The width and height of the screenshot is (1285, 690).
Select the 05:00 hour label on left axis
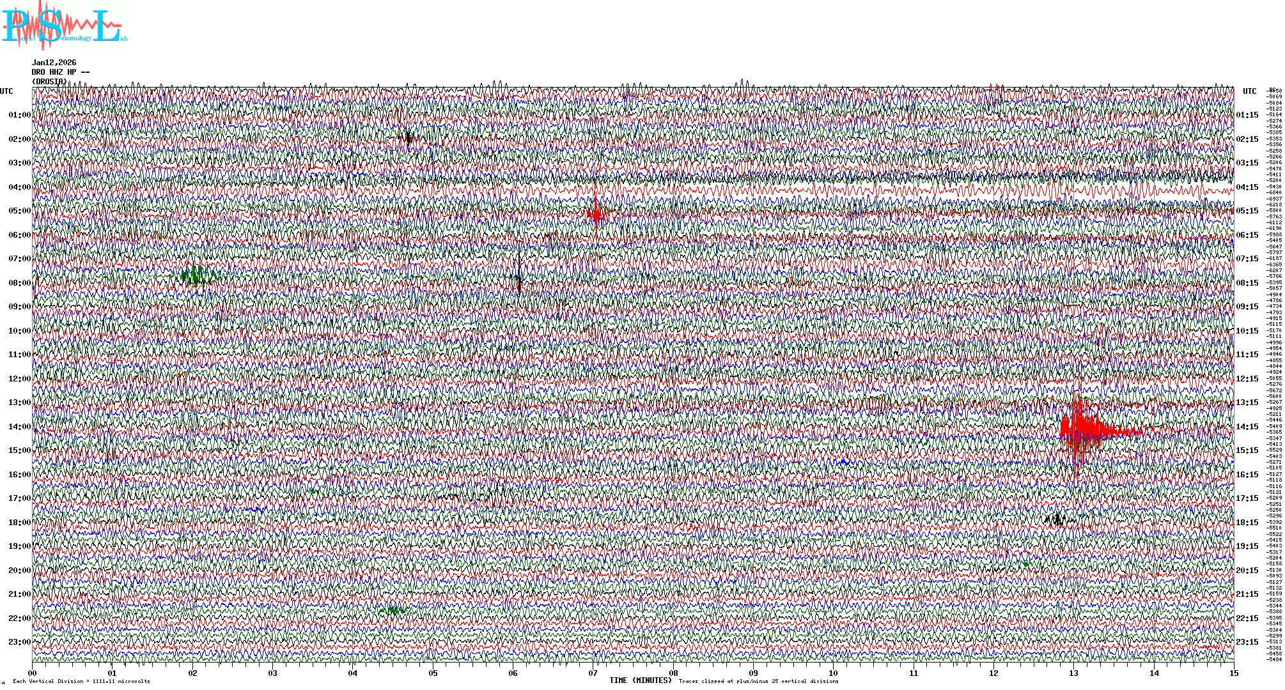(19, 211)
